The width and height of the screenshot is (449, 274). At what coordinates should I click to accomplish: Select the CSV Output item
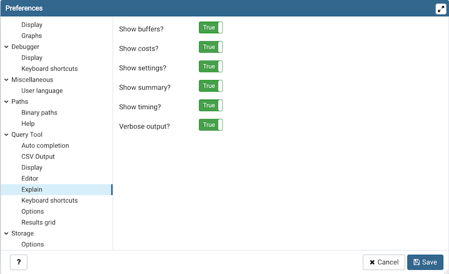(x=38, y=157)
